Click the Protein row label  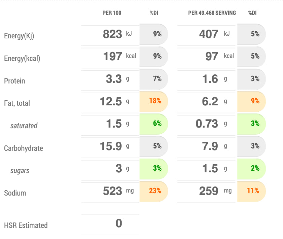(14, 81)
